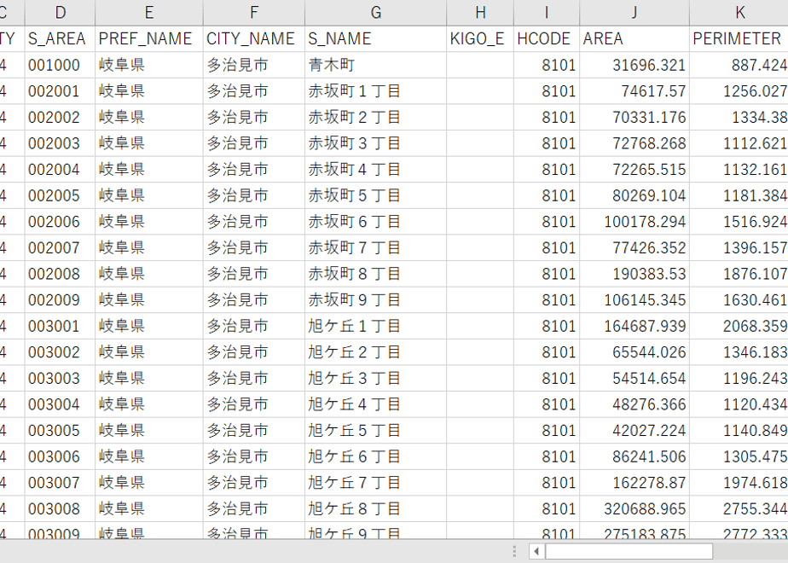The image size is (788, 563).
Task: Select the cell containing 青木町
Action: pos(375,65)
